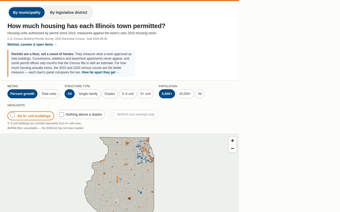This screenshot has width=340, height=212.
Task: Set population filter to 5,000+
Action: coord(167,94)
